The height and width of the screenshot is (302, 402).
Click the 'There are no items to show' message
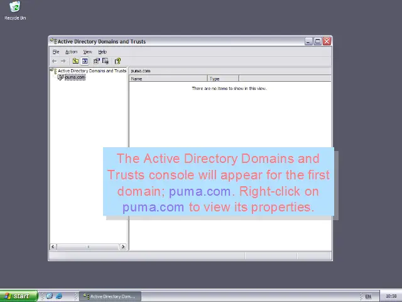pyautogui.click(x=229, y=88)
